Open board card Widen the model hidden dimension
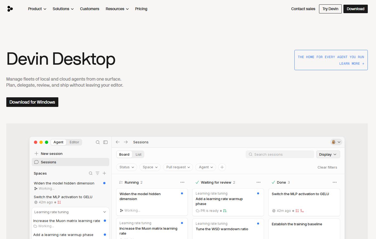The height and width of the screenshot is (239, 376). pyautogui.click(x=152, y=202)
